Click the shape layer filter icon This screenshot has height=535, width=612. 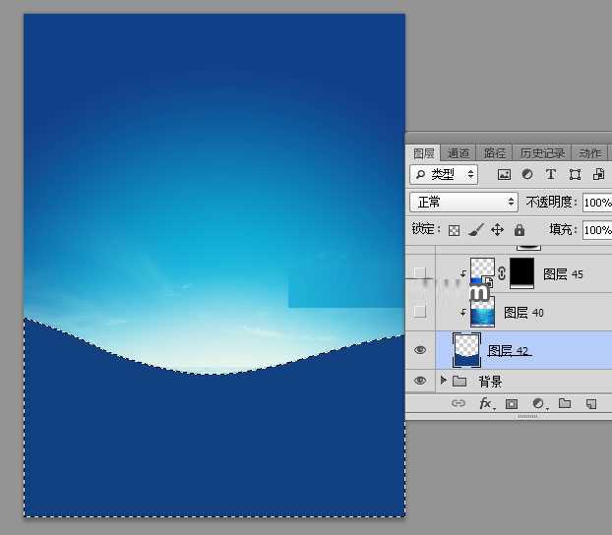tap(575, 174)
